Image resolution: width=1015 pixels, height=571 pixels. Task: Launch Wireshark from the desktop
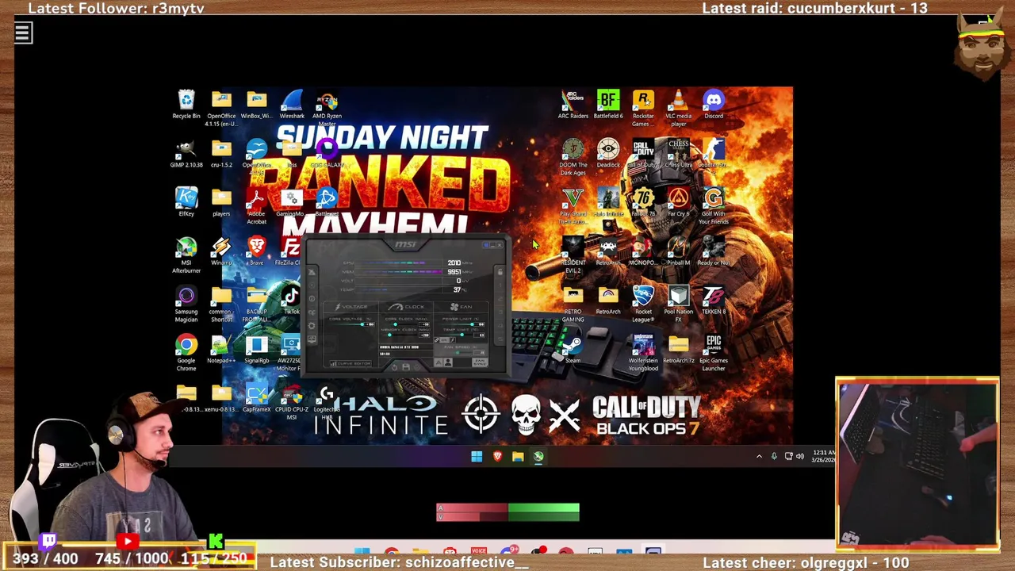coord(292,104)
